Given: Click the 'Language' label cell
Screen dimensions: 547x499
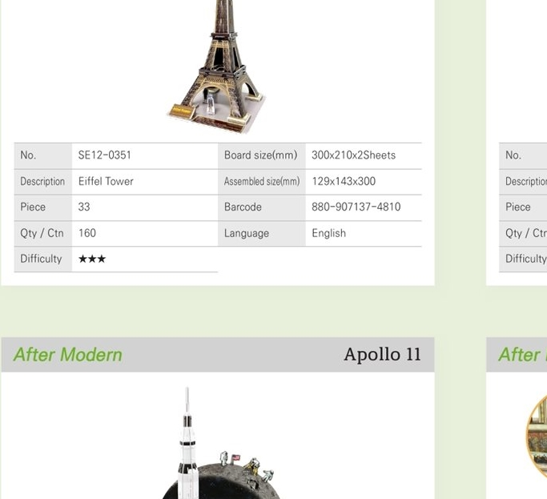Looking at the screenshot, I should click(262, 233).
